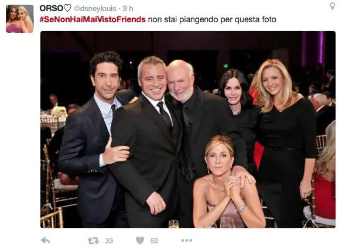This screenshot has width=342, height=251.
Task: Click the reply arrow icon
Action: point(45,240)
